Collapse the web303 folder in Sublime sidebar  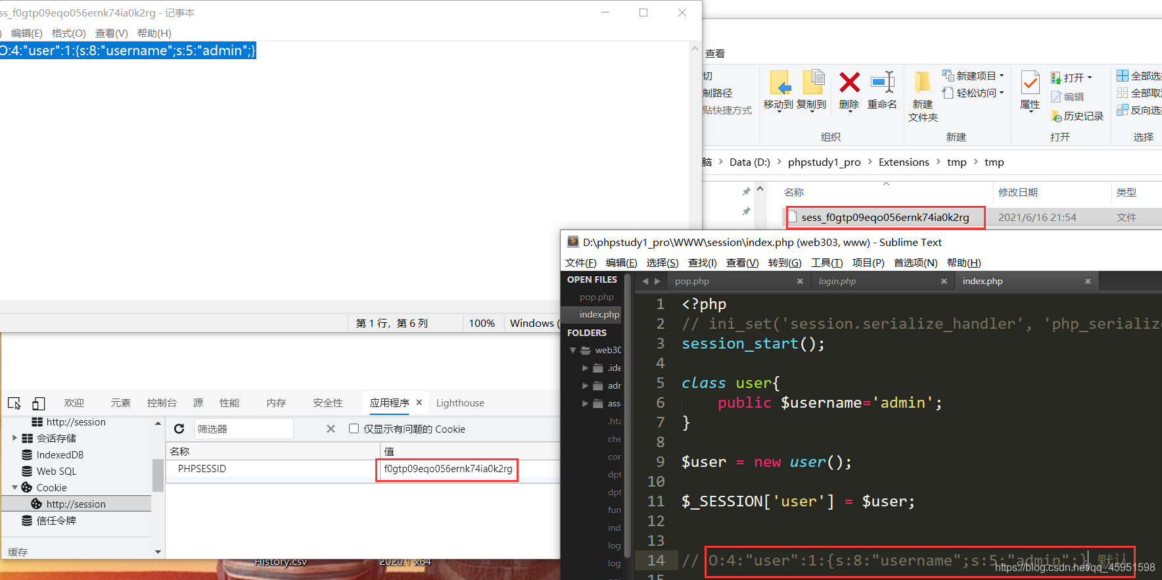[x=573, y=350]
